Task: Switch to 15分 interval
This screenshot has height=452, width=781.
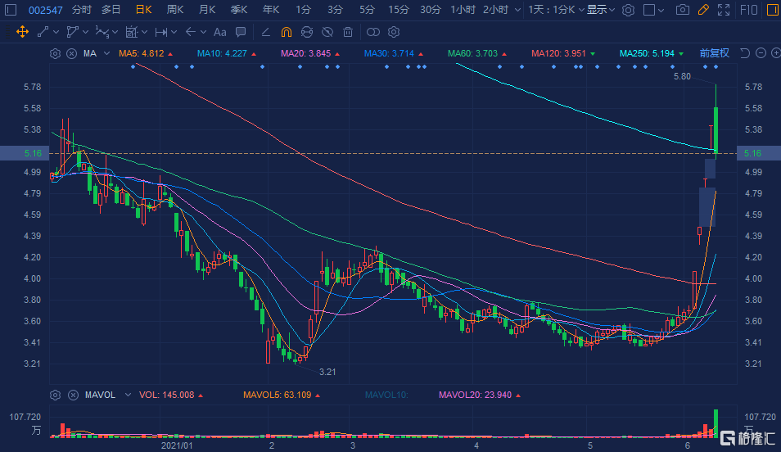Action: [x=399, y=10]
